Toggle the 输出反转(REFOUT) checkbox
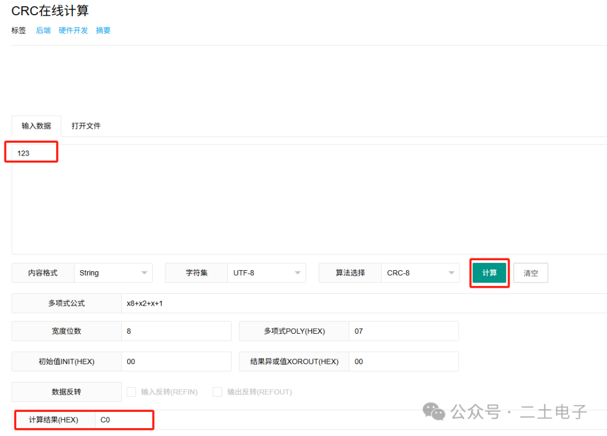Screen dimensions: 607x436 click(218, 392)
